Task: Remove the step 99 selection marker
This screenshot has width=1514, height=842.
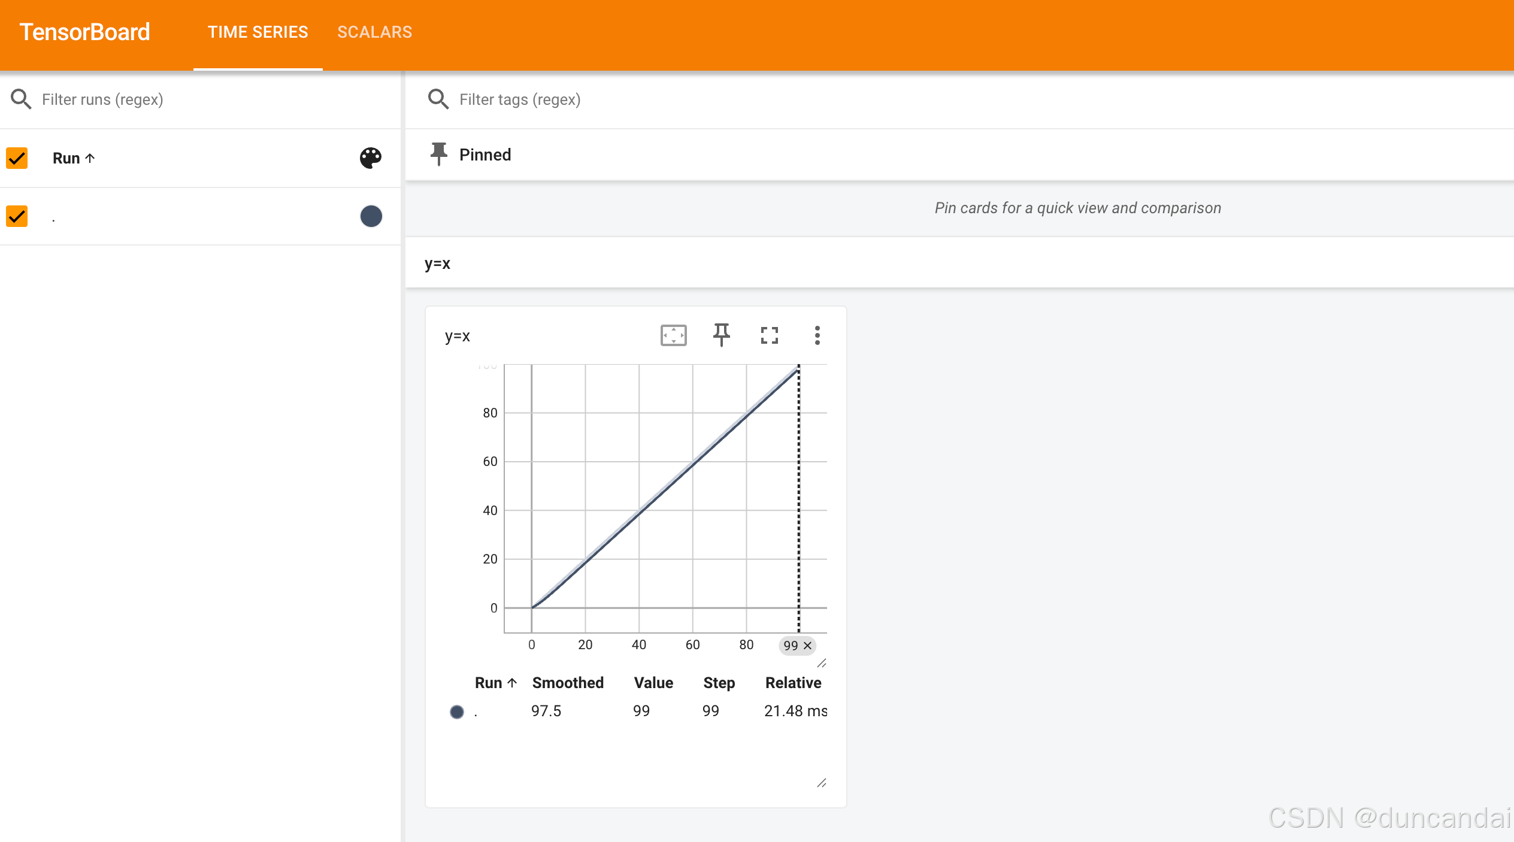Action: [x=807, y=646]
